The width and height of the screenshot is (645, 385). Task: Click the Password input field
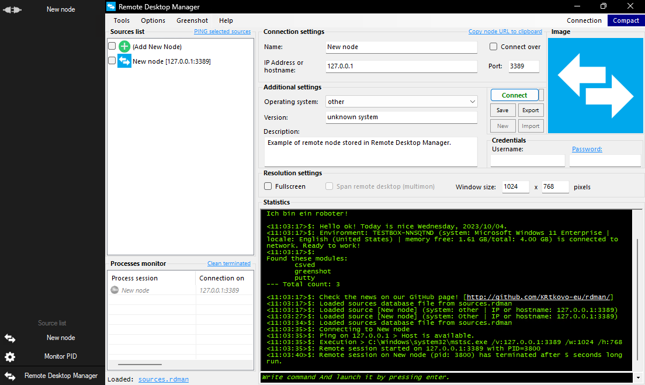point(605,161)
